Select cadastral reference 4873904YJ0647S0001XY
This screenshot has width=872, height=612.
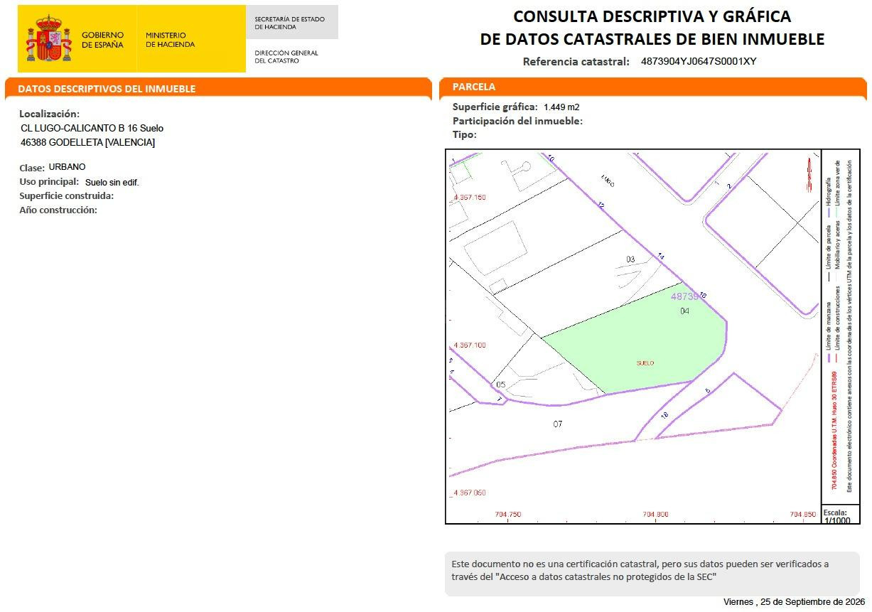point(699,61)
